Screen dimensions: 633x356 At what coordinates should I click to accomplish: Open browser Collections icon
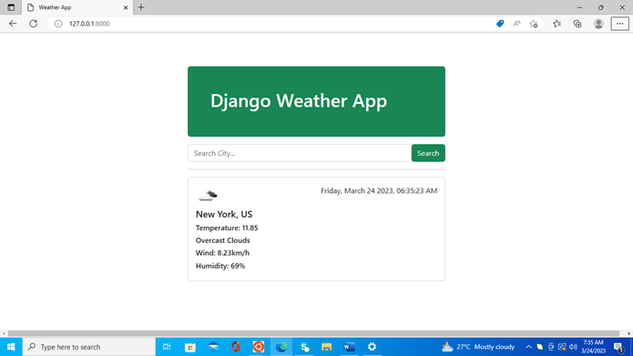tap(577, 24)
